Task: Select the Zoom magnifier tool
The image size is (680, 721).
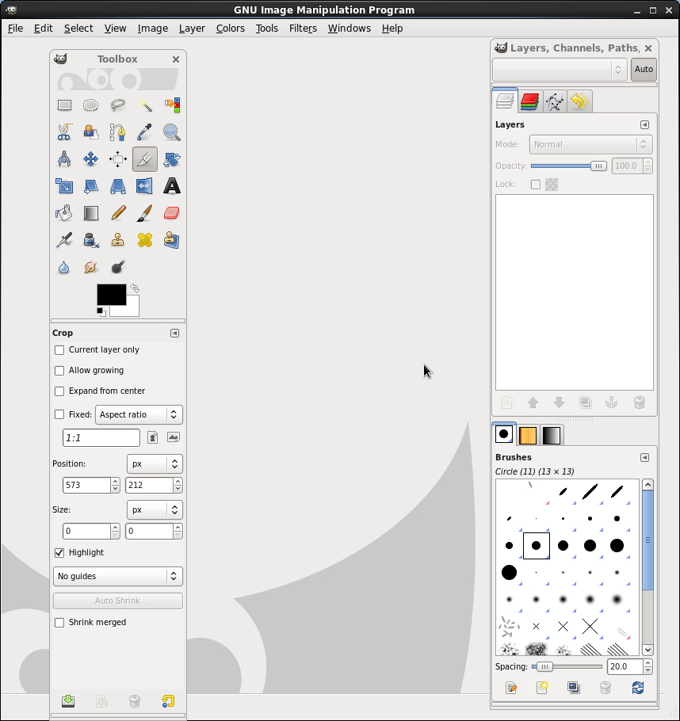Action: click(x=172, y=132)
